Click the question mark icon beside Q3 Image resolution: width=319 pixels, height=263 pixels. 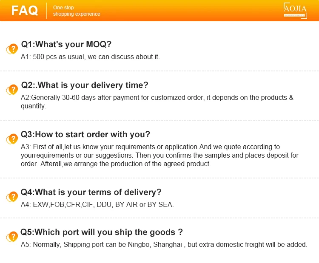(12, 139)
